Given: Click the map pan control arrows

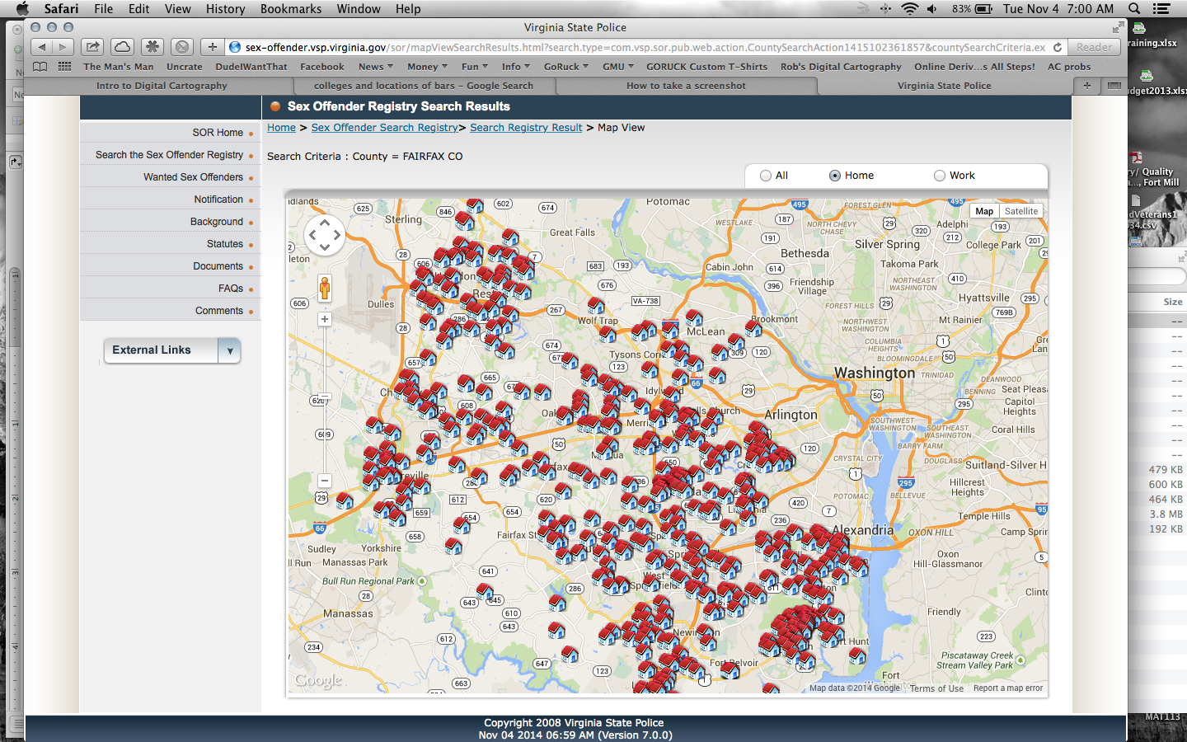Looking at the screenshot, I should (x=325, y=235).
